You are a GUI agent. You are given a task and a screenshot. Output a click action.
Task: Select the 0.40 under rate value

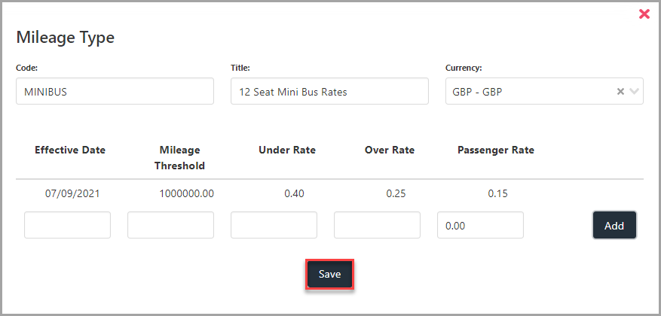click(x=294, y=194)
